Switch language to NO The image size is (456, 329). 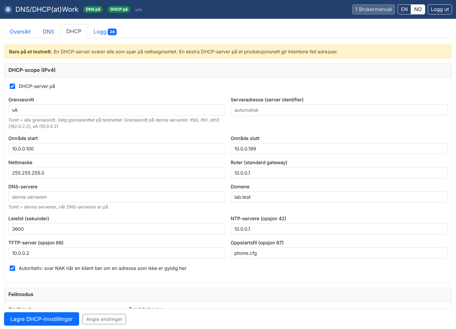(418, 9)
